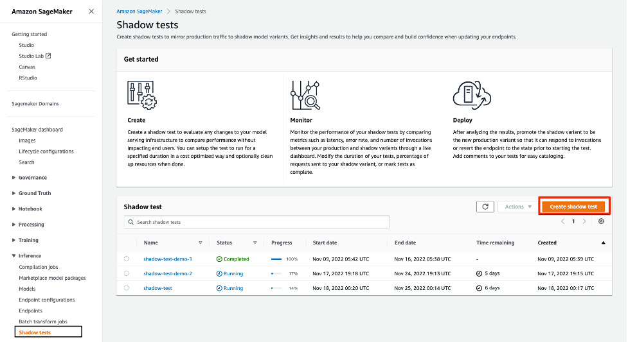Click Amazon SageMaker breadcrumb link
Image resolution: width=628 pixels, height=342 pixels.
click(x=139, y=11)
